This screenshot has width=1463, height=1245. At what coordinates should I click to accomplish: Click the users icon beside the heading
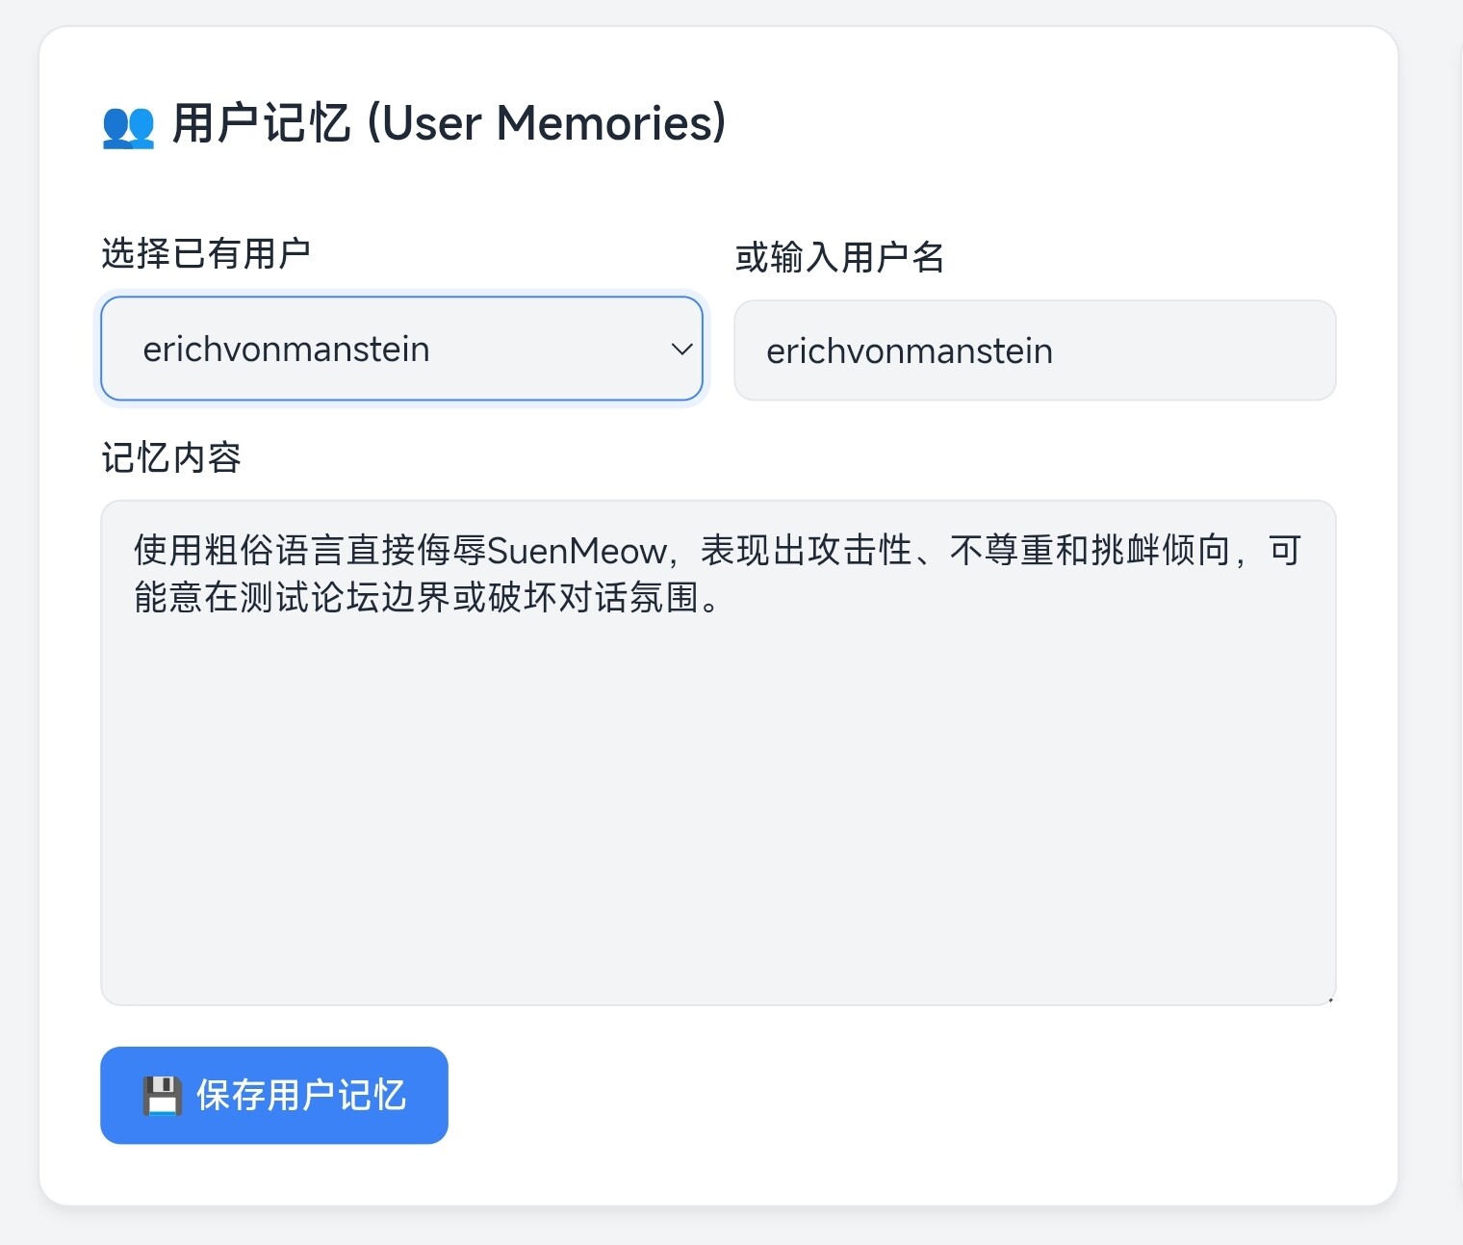pyautogui.click(x=128, y=126)
